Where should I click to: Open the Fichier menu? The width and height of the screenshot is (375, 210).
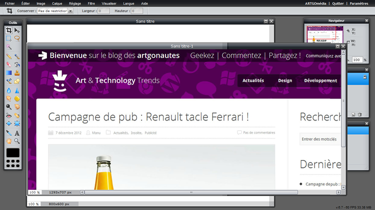tap(10, 3)
